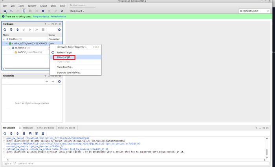Clear the Tcl Console with trash icon
Screen dimensions: 275x167
(x=43, y=134)
